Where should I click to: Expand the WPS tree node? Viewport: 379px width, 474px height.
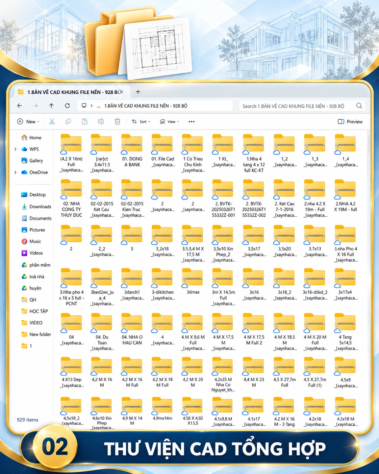(x=16, y=149)
